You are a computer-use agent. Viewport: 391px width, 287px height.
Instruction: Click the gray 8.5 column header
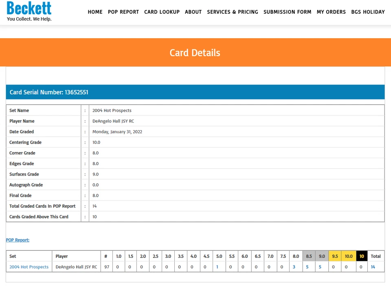click(309, 256)
